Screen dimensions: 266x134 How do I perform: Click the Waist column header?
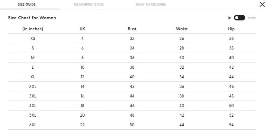182,29
